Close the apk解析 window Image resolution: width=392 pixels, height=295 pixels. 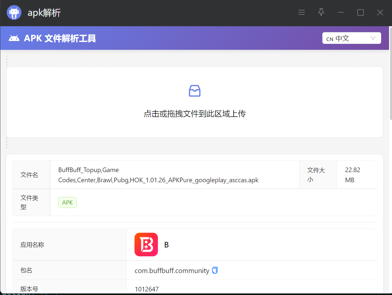pyautogui.click(x=380, y=12)
